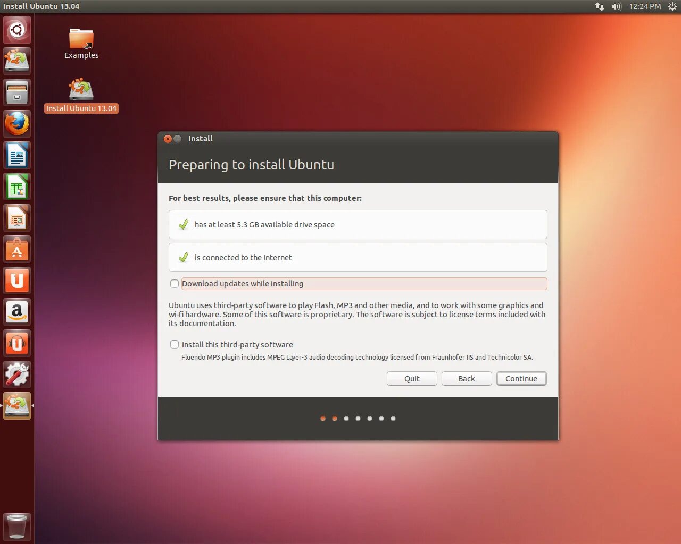This screenshot has height=544, width=681.
Task: Open the session gear menu in top panel
Action: click(x=672, y=6)
